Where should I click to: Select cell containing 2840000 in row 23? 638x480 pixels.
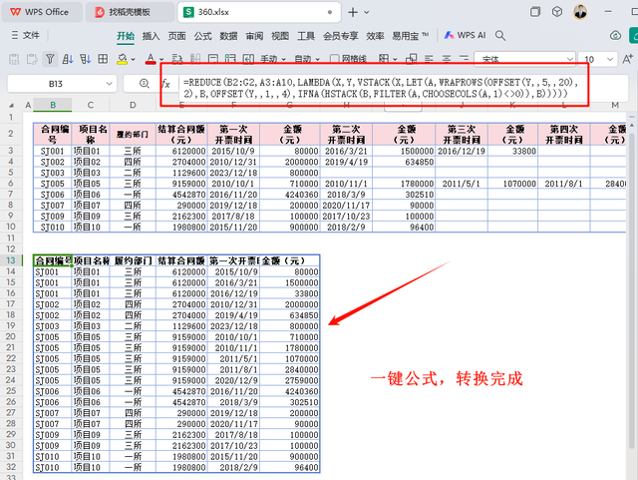(289, 369)
